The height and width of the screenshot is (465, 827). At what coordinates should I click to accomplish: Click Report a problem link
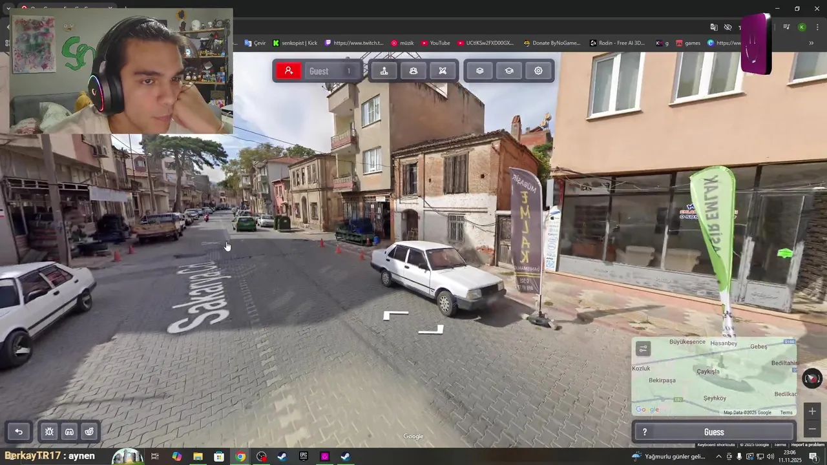[x=808, y=444]
